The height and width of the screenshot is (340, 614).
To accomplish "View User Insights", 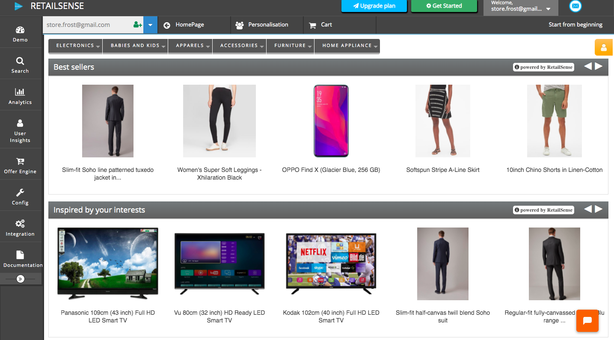I will coord(20,130).
